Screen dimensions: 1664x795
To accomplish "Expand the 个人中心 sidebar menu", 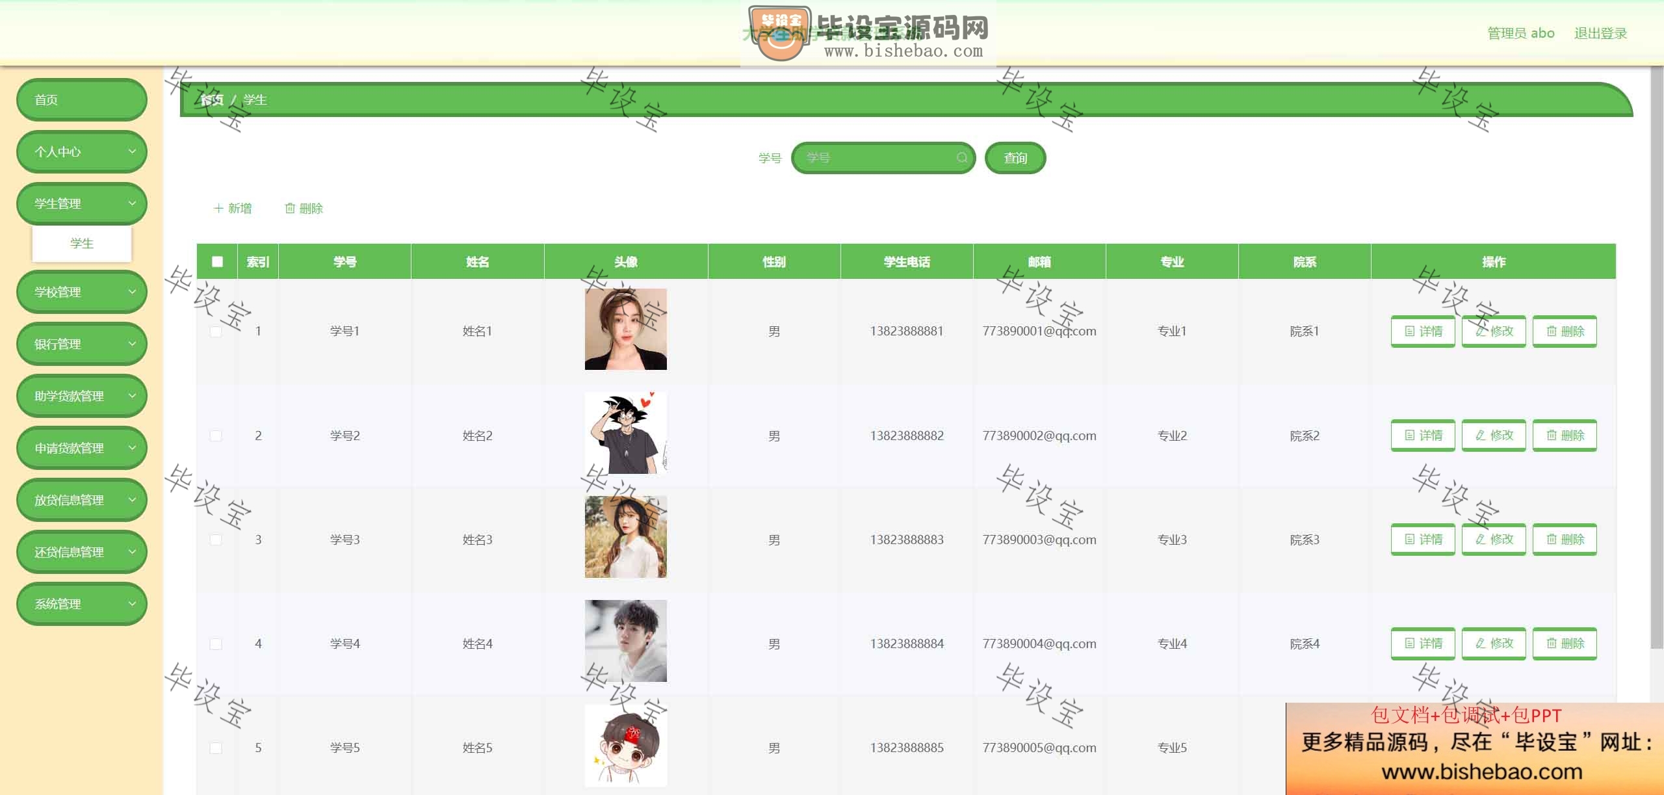I will [x=82, y=152].
